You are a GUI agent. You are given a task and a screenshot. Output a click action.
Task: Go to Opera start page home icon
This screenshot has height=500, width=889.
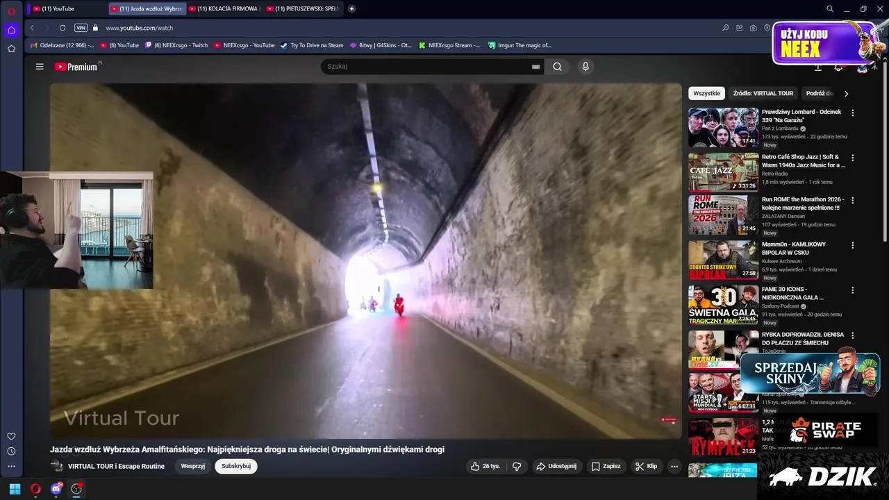click(x=11, y=30)
